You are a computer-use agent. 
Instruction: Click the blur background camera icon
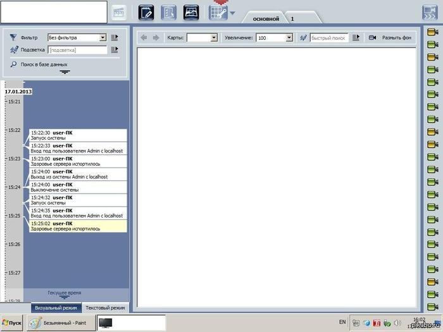tap(373, 38)
